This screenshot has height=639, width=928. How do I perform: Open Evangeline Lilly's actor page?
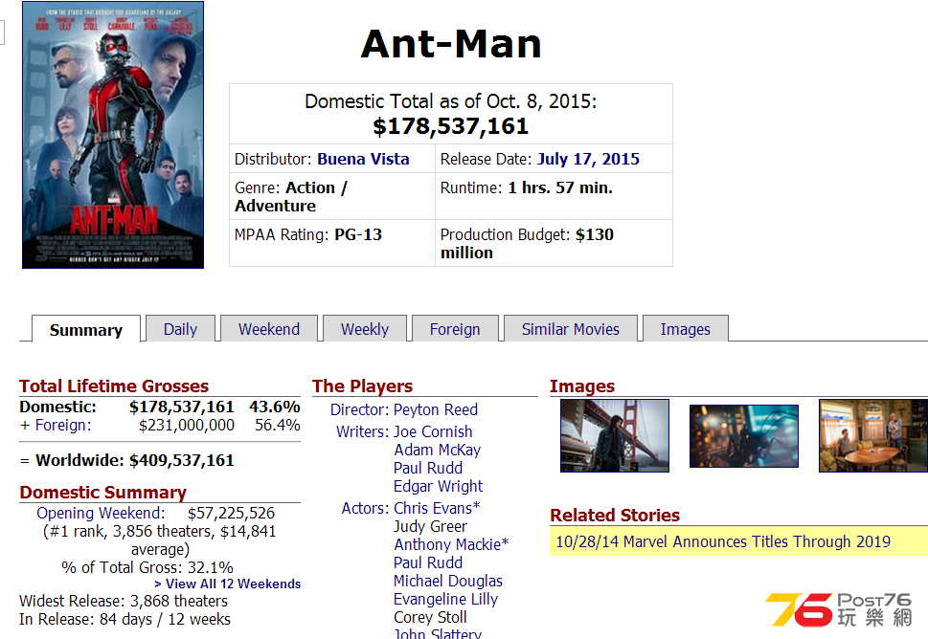445,600
